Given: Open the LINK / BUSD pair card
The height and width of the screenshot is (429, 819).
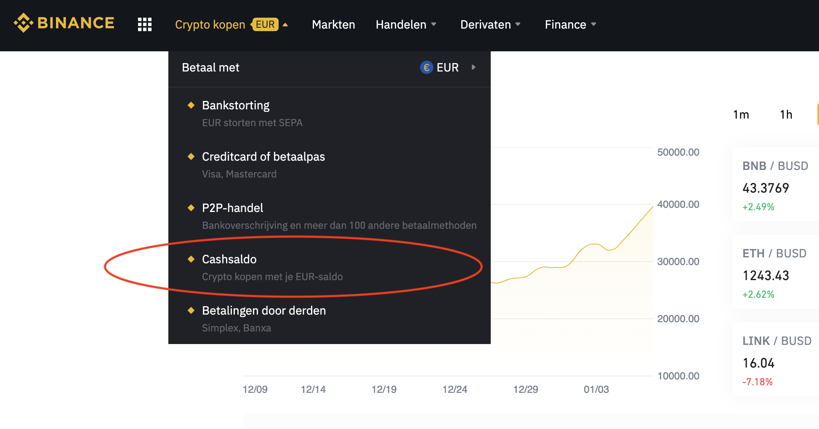Looking at the screenshot, I should [x=776, y=359].
